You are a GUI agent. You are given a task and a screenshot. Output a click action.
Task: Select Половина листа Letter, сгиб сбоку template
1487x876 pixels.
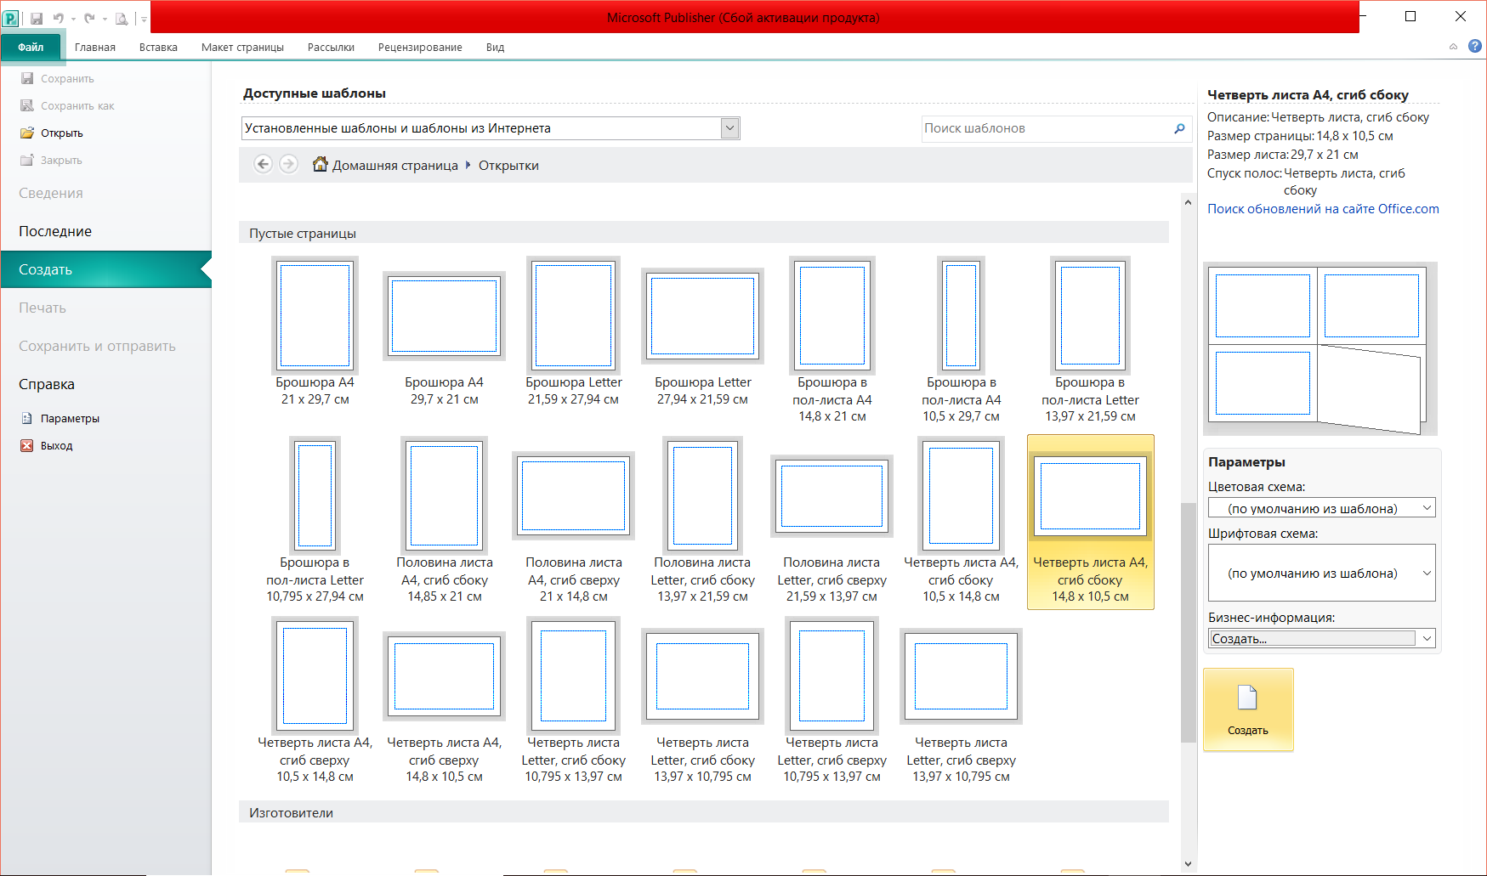703,520
